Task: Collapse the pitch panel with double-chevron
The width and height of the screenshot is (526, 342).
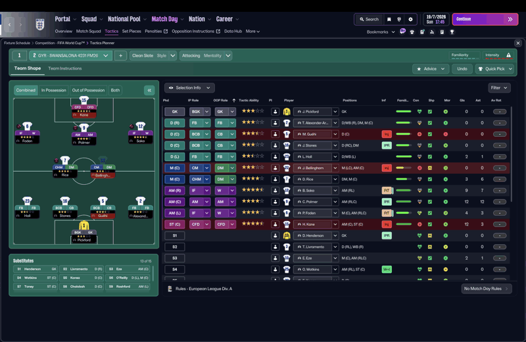Action: [149, 90]
